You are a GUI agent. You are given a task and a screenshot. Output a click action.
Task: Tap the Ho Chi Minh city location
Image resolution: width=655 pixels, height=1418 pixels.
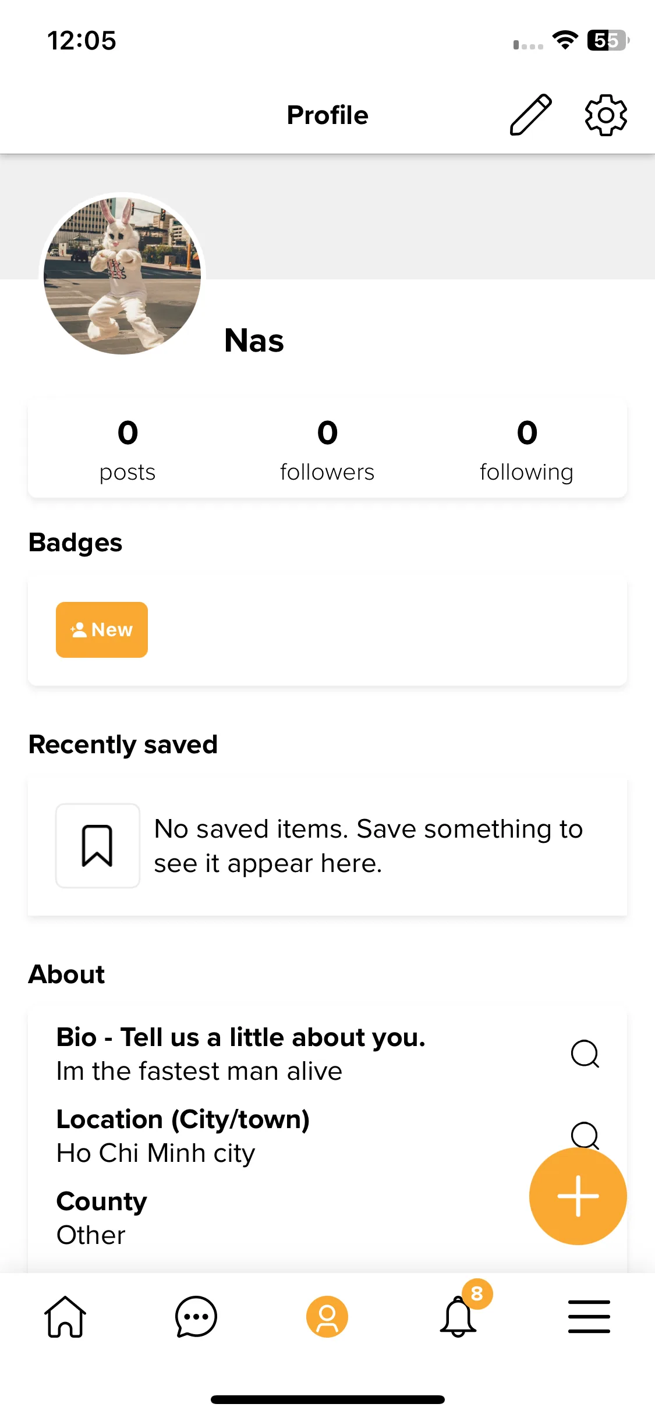pos(156,1153)
